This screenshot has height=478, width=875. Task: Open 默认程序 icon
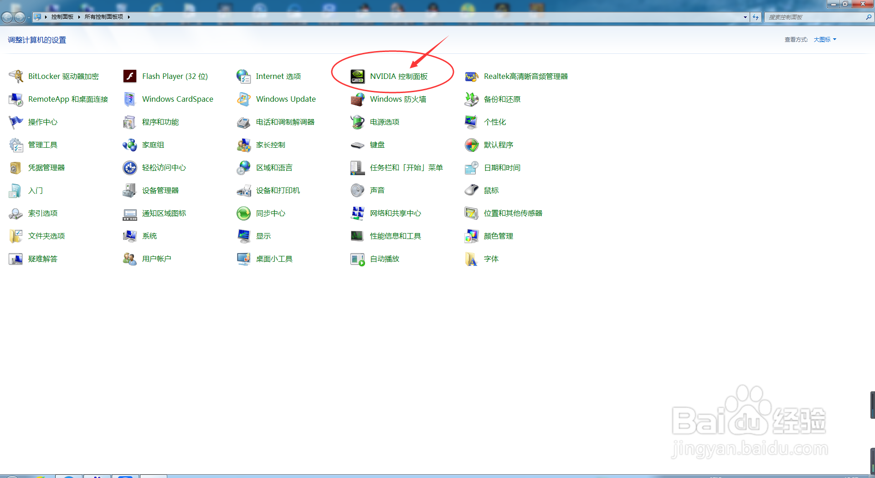(x=472, y=145)
